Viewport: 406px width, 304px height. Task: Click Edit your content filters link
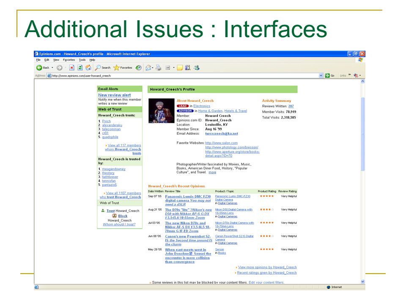pos(266,282)
